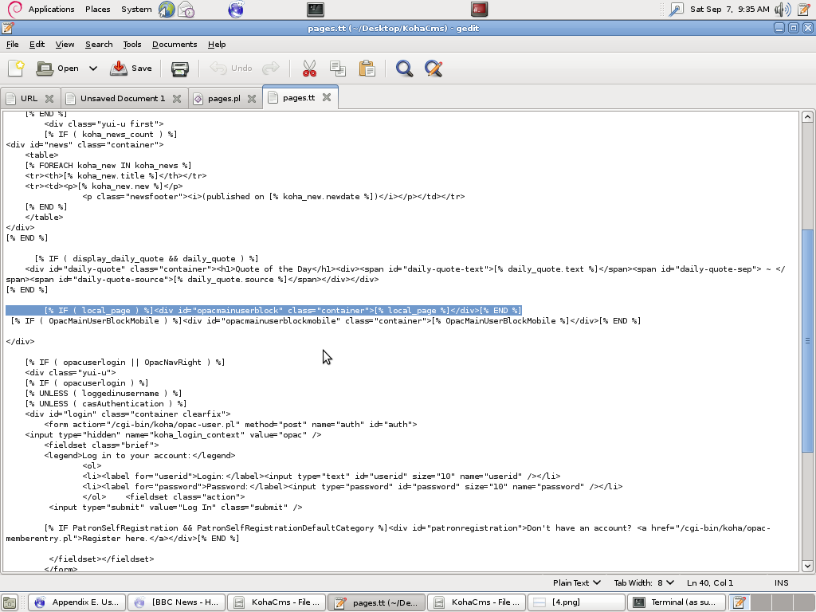Switch to the BBC News taskbar entry
The width and height of the screenshot is (816, 612).
tap(176, 602)
